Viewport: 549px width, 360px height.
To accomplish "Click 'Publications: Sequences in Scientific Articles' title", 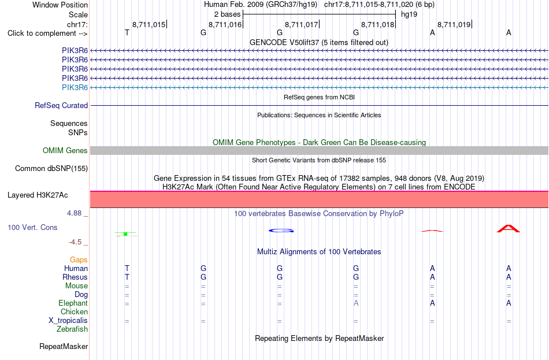I will 319,115.
